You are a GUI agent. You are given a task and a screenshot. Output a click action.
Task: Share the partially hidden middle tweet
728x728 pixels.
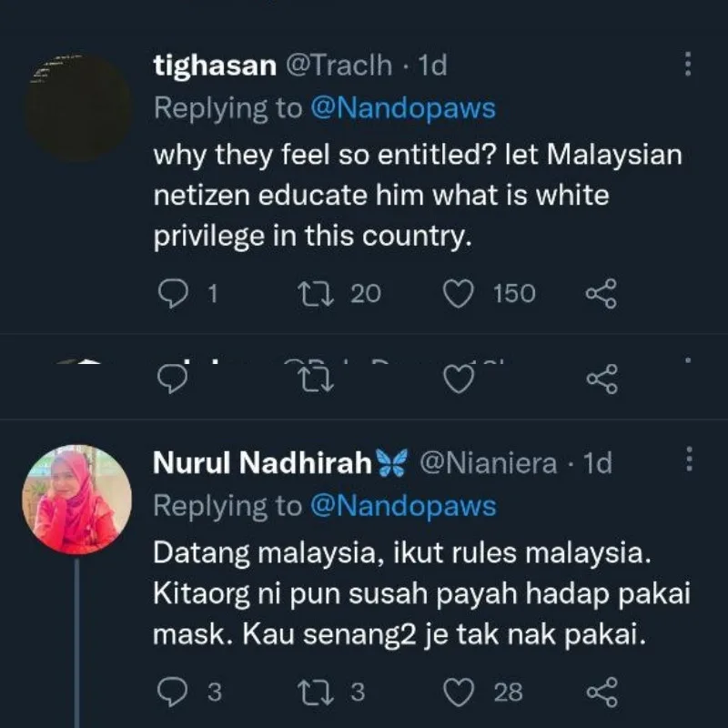point(601,380)
